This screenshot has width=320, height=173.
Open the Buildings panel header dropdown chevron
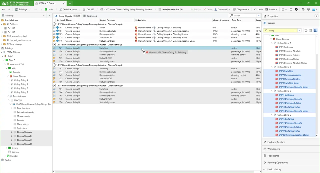(43, 15)
